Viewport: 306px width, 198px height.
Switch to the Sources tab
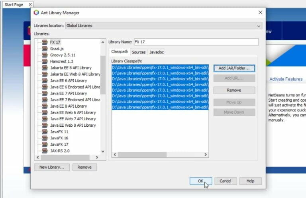coord(139,52)
